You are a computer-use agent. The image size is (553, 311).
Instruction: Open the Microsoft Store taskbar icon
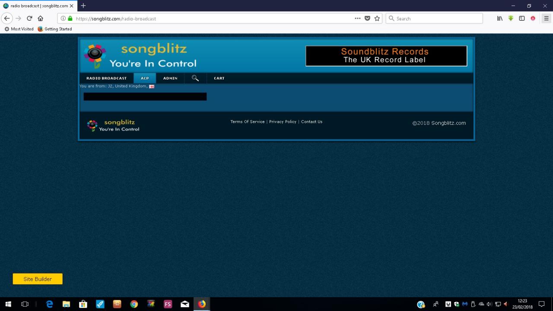(x=83, y=304)
